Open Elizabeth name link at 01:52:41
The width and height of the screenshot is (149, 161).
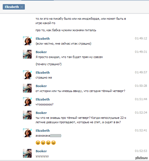(x=43, y=131)
